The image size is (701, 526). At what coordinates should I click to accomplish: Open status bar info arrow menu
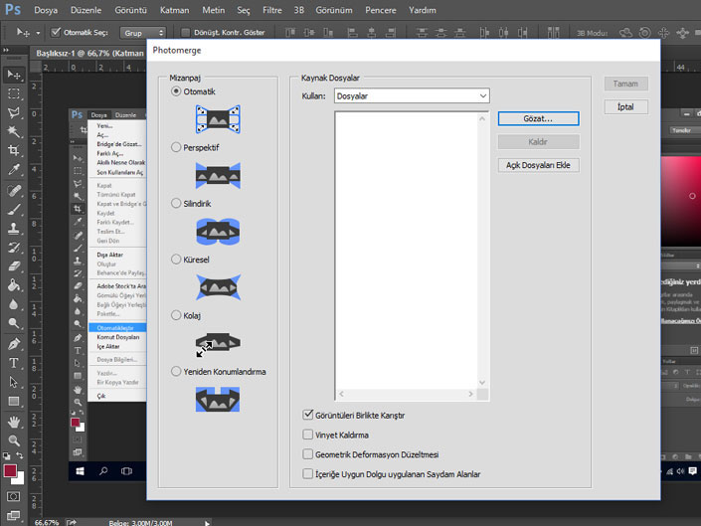tap(207, 522)
